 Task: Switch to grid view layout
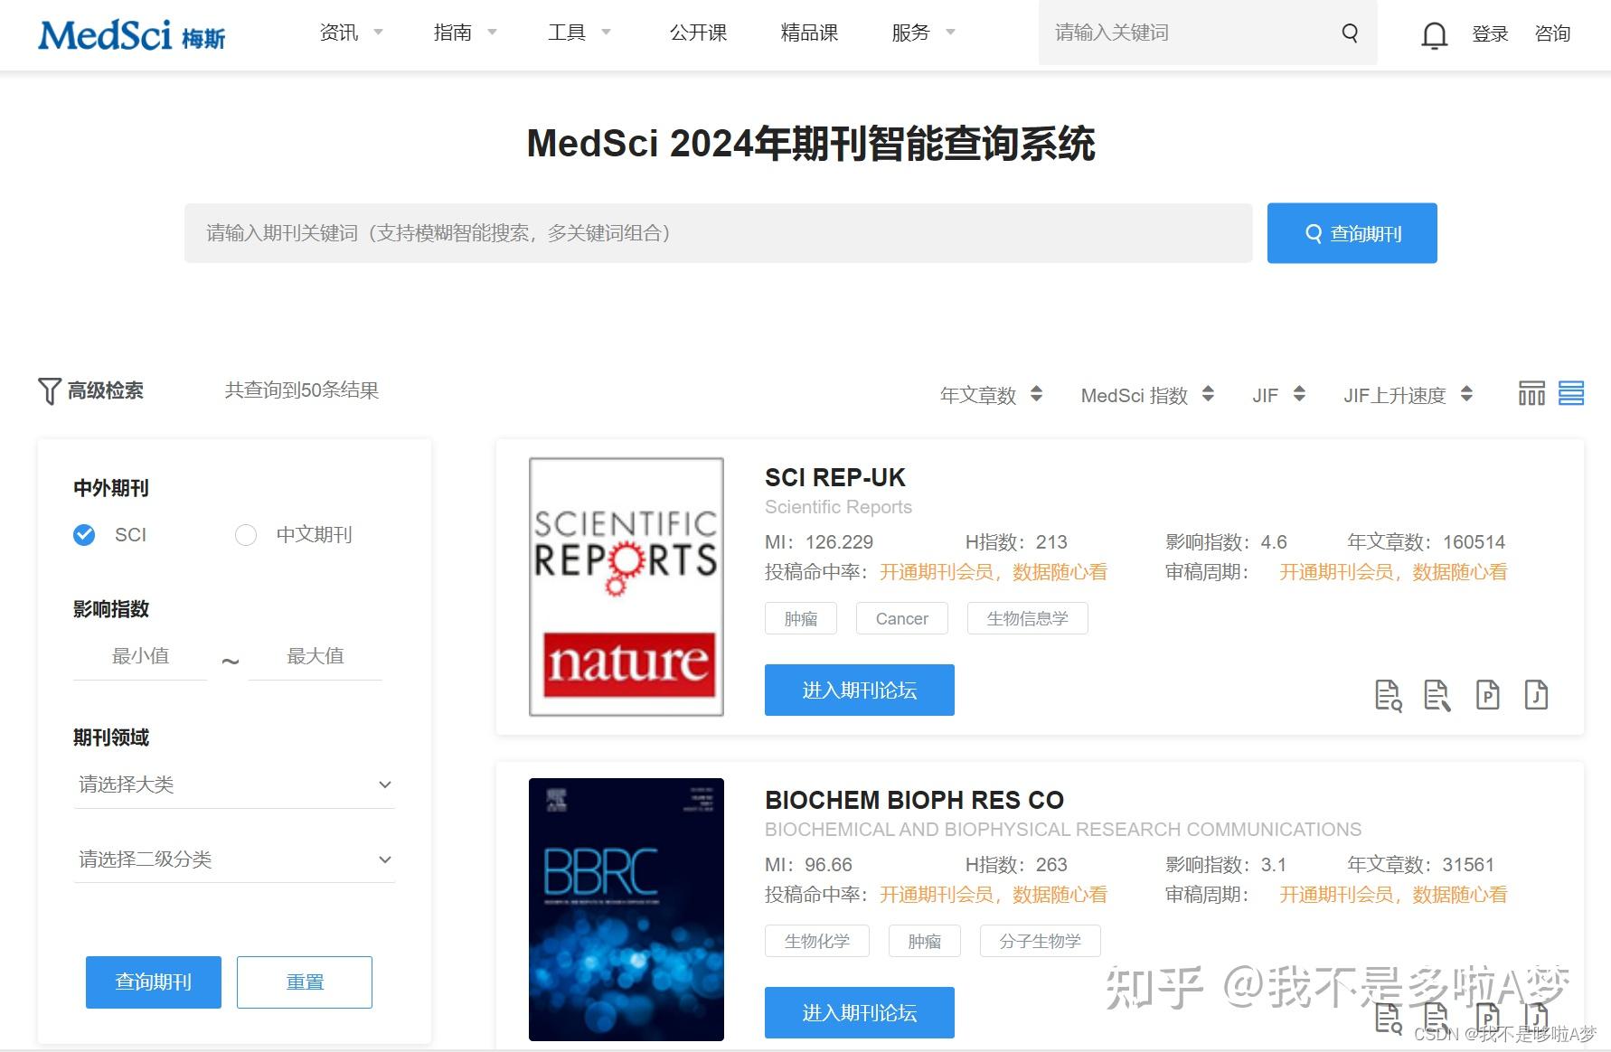(x=1531, y=393)
